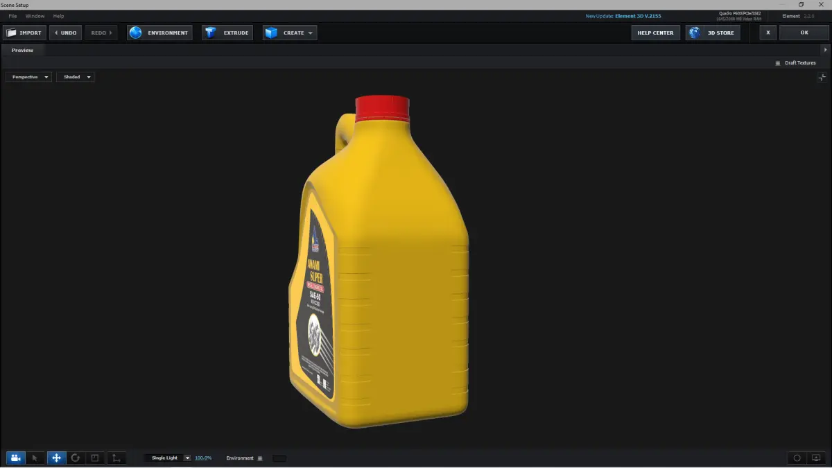
Task: Click the Undo button
Action: coord(65,33)
